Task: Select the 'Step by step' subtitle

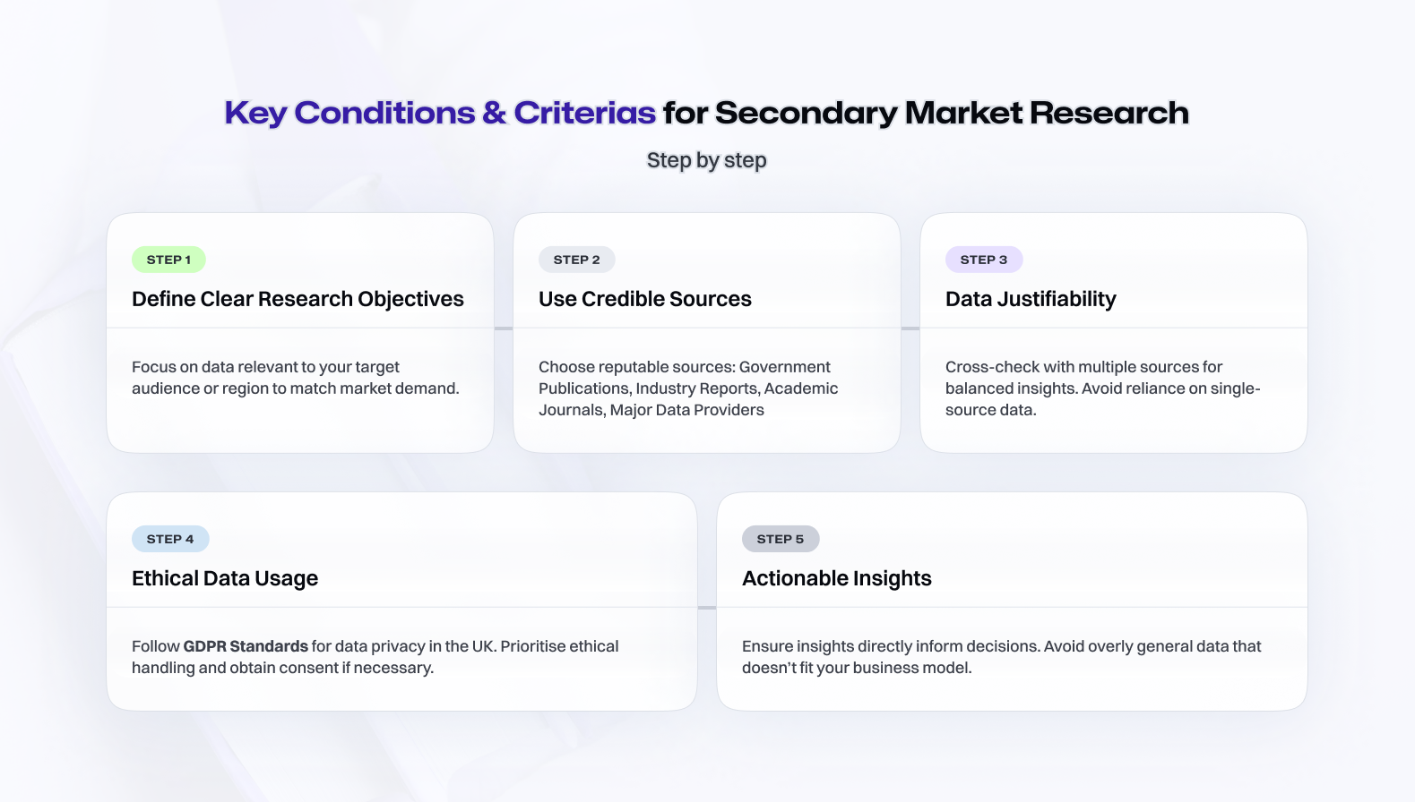Action: [707, 160]
